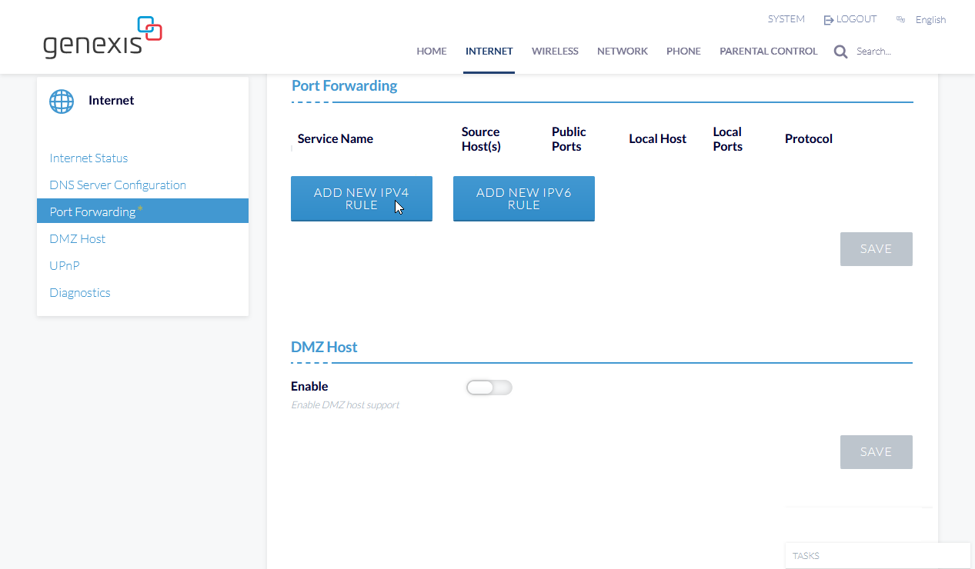The width and height of the screenshot is (975, 569).
Task: Click the logout arrow icon
Action: [829, 20]
